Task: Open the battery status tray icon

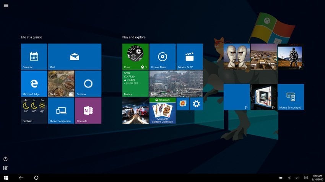Action: click(280, 178)
